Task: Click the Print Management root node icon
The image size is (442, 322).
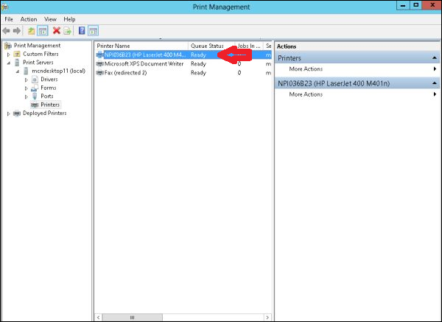Action: point(8,46)
